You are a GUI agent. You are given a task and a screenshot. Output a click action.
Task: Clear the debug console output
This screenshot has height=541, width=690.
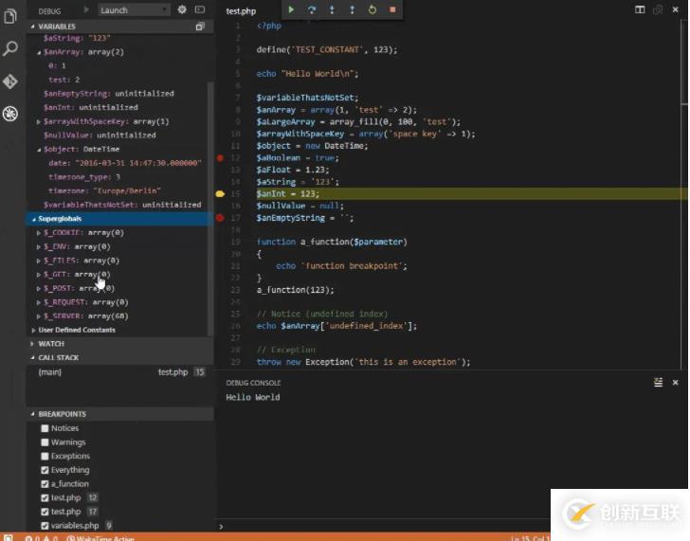click(x=658, y=382)
